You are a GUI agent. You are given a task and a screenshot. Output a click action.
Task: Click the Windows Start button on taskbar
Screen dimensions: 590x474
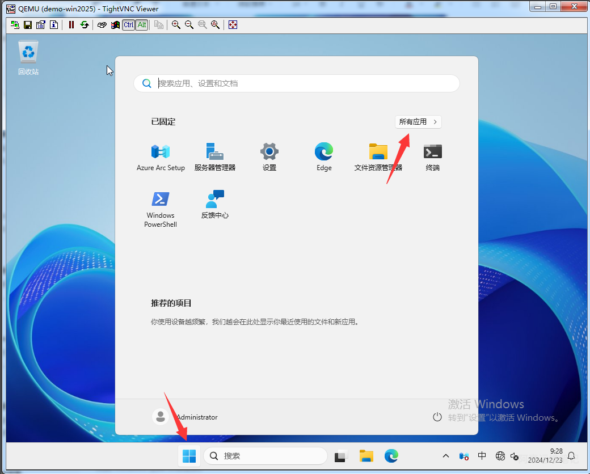click(189, 456)
